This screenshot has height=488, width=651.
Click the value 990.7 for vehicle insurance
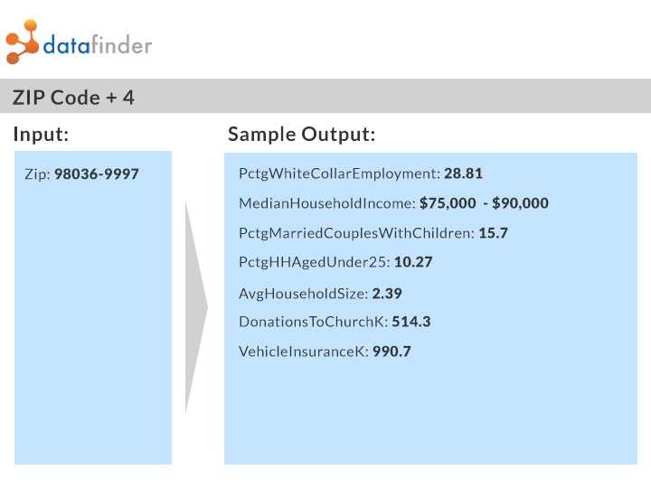(x=392, y=352)
